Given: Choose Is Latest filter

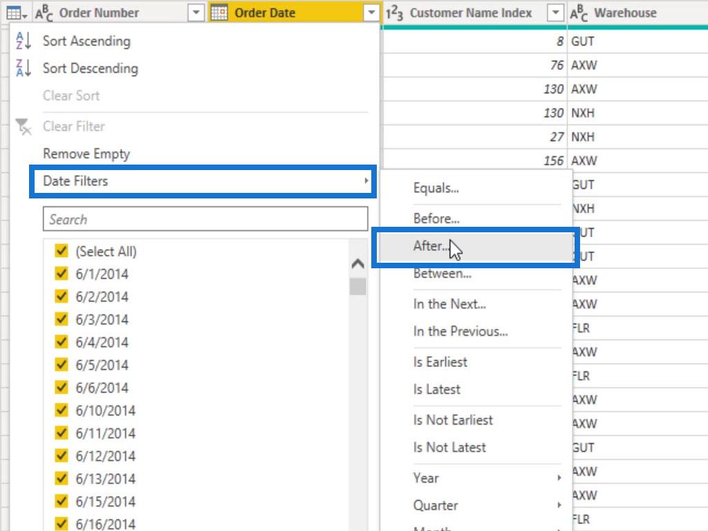Looking at the screenshot, I should [x=436, y=389].
